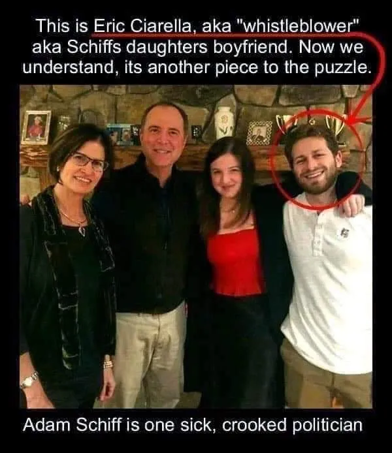Select the word "whistleblower" in top caption
Screen dimensions: 392x453
coord(298,26)
